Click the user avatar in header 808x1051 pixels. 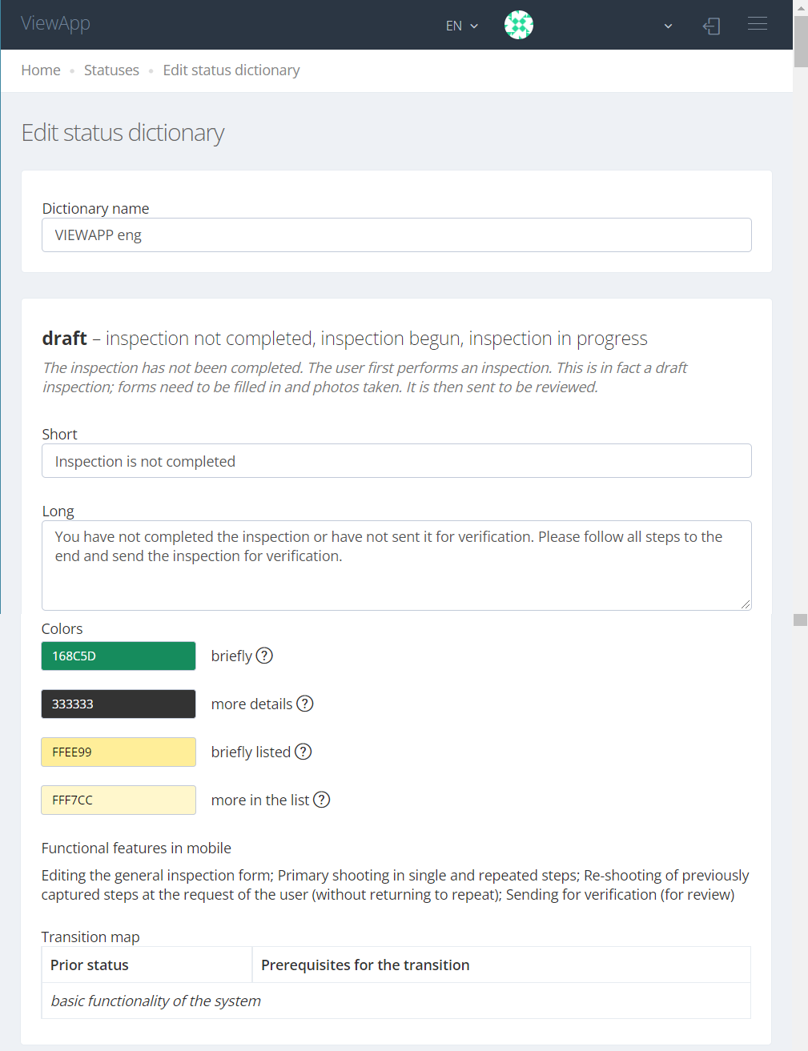[x=519, y=25]
